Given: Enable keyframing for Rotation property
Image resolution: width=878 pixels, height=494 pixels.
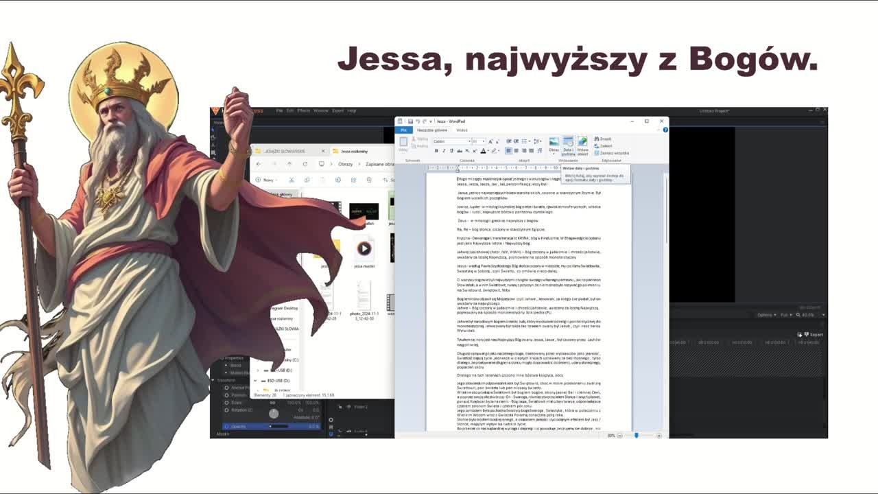Looking at the screenshot, I should pyautogui.click(x=226, y=410).
